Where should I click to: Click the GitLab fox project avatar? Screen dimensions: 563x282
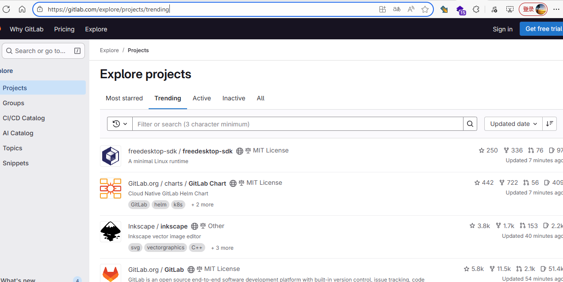111,273
